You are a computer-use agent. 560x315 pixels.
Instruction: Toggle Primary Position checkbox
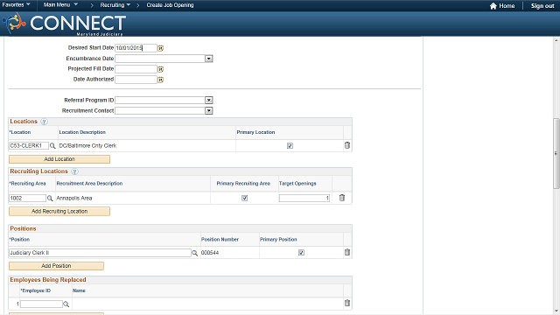click(x=301, y=253)
